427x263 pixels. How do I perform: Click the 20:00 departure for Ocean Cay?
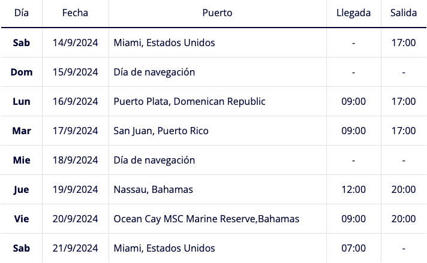pyautogui.click(x=404, y=219)
